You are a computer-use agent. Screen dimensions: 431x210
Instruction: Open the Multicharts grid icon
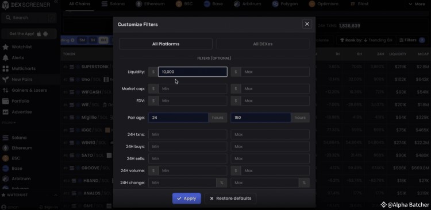(5, 69)
